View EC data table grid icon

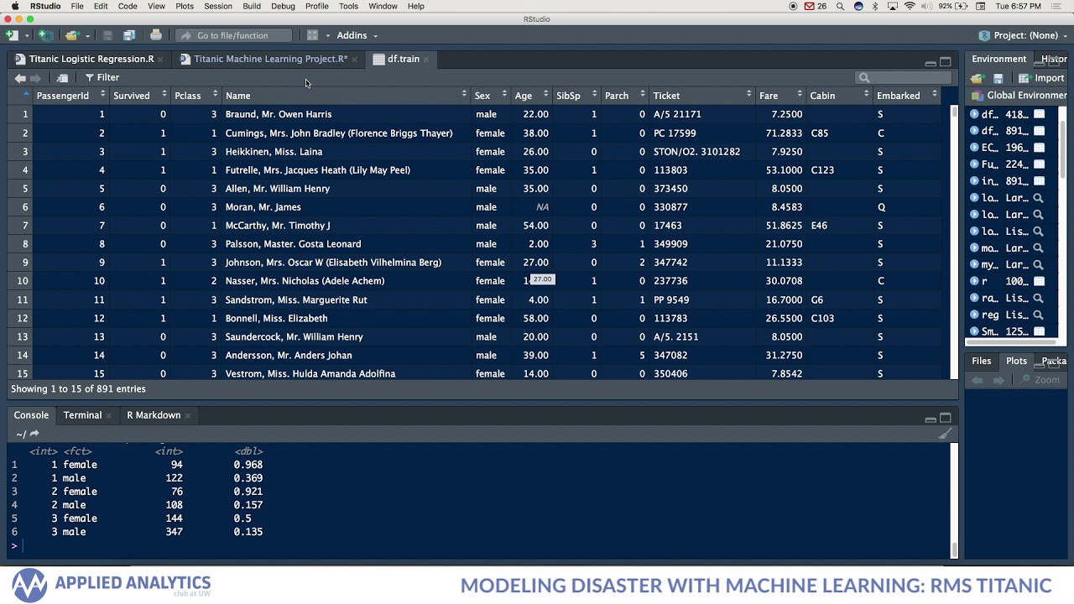[x=1039, y=148]
